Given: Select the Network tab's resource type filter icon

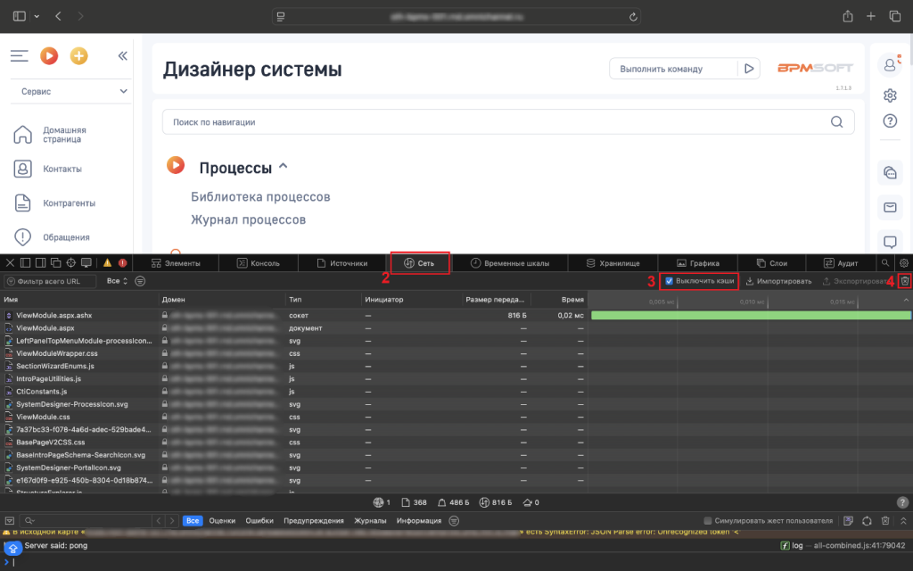Looking at the screenshot, I should pos(141,280).
